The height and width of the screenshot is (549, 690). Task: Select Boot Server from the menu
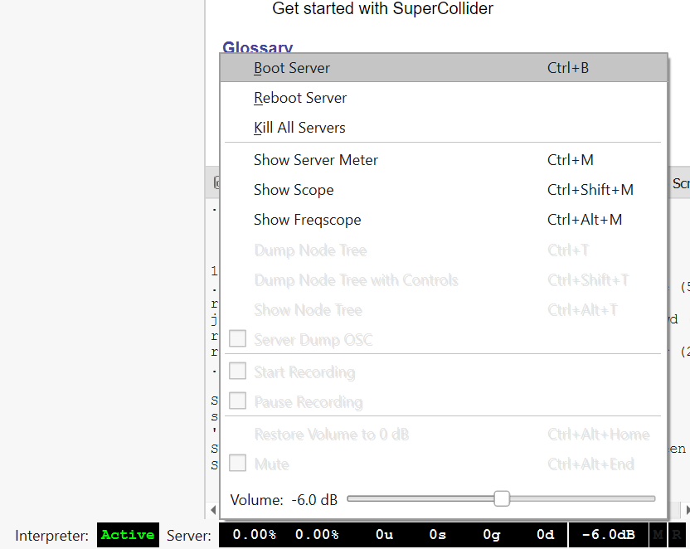pyautogui.click(x=291, y=67)
